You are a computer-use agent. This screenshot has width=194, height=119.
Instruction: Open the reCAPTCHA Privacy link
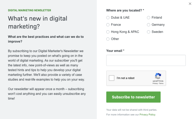click(x=155, y=83)
